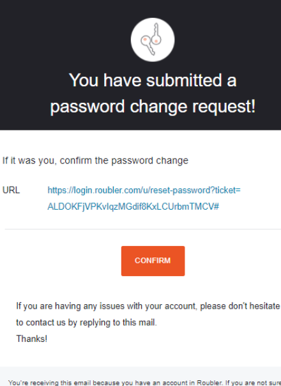
Task: Click the 'URL' label
Action: [x=11, y=190]
